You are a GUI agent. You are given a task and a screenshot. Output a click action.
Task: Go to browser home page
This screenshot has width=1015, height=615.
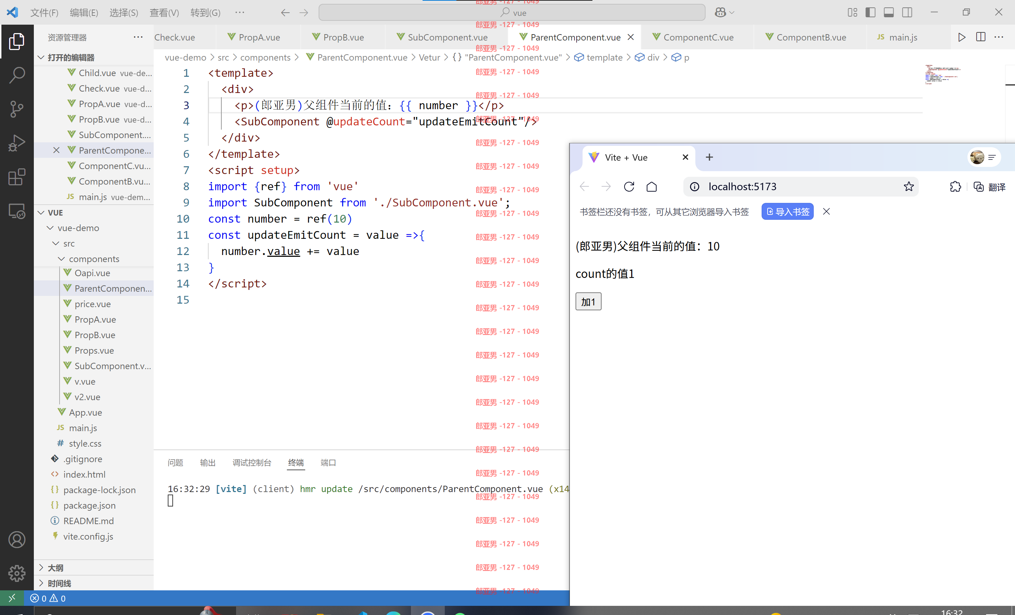(x=651, y=186)
